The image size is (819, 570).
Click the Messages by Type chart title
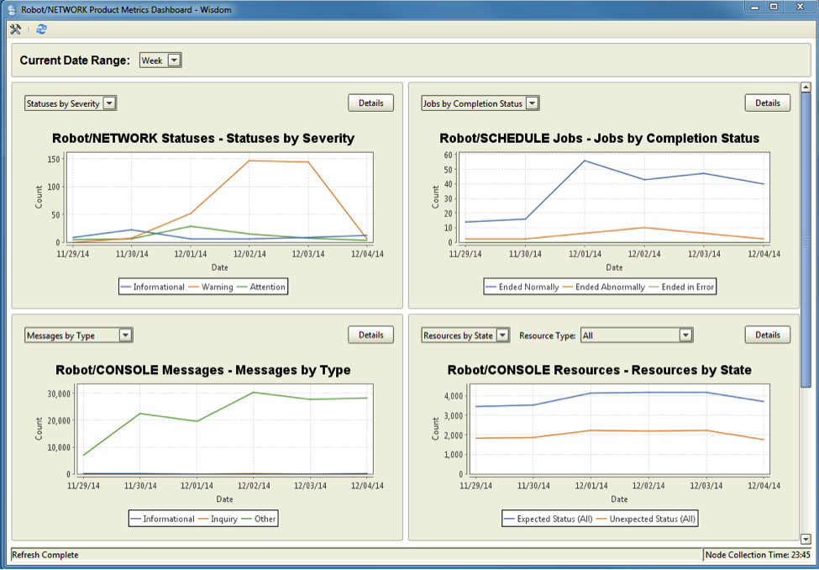click(202, 370)
